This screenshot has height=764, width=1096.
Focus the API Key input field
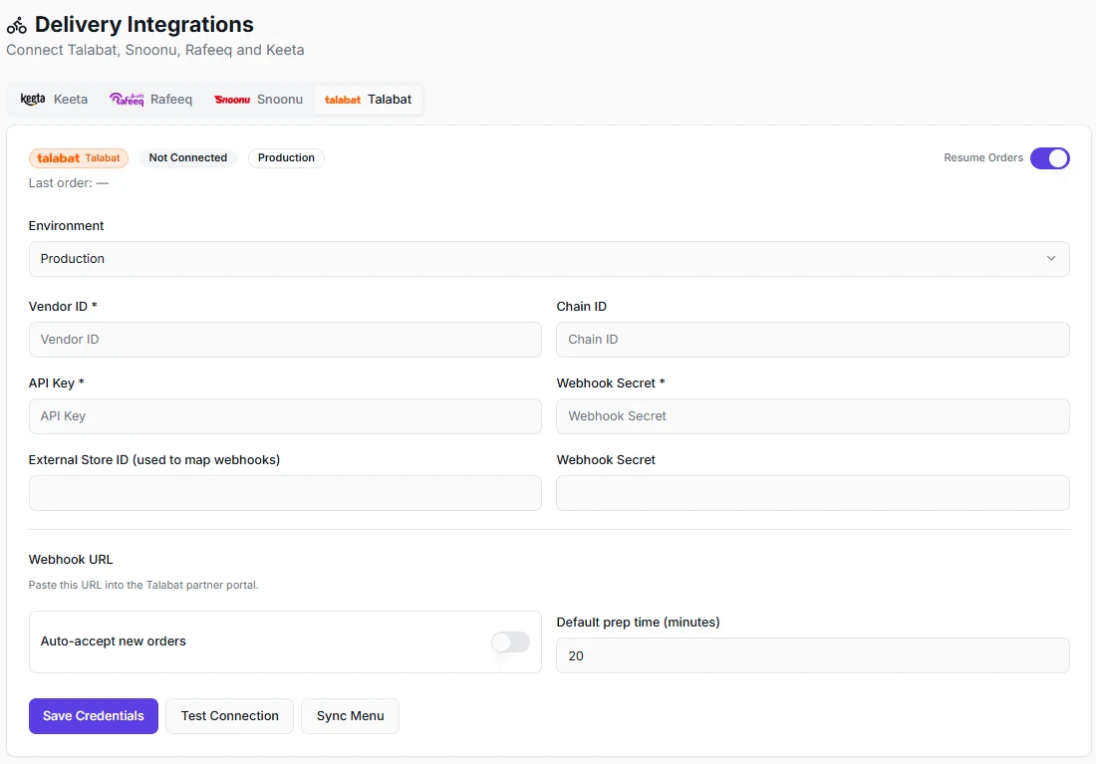coord(285,416)
